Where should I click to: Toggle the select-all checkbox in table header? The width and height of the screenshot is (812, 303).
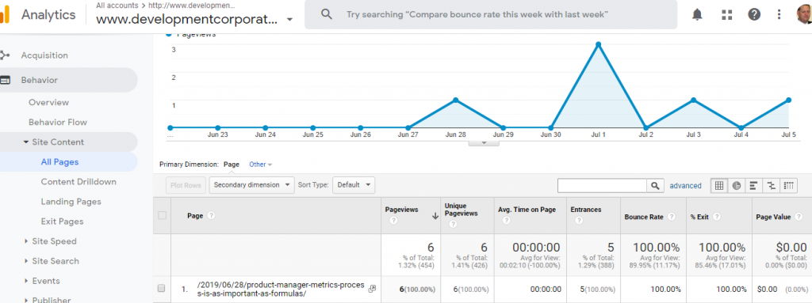[x=162, y=215]
